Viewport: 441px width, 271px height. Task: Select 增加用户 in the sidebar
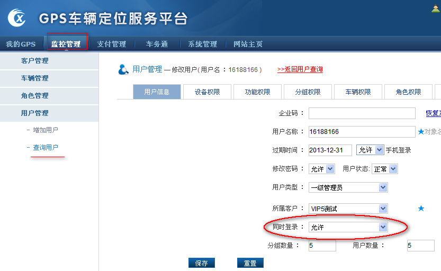click(x=46, y=130)
